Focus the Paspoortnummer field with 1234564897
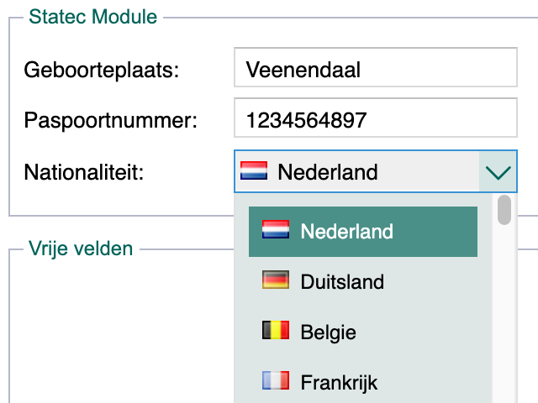This screenshot has height=403, width=538. click(x=376, y=118)
